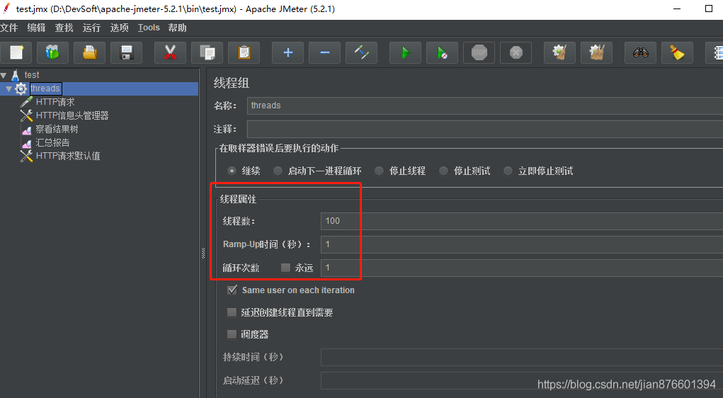Click the gear icon beside threads
The width and height of the screenshot is (723, 398).
pos(21,89)
